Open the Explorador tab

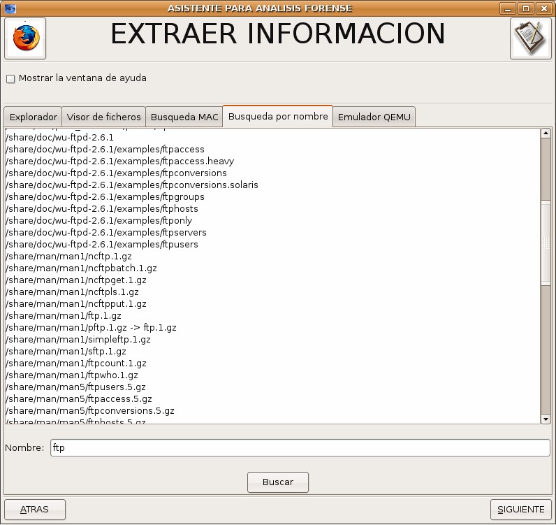tap(33, 117)
